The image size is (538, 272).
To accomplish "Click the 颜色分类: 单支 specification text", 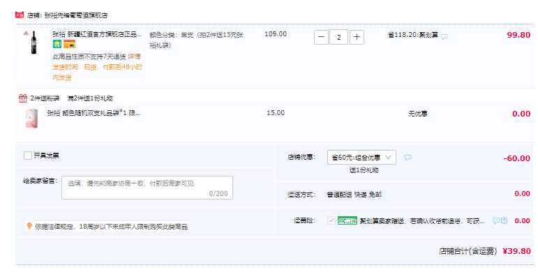I will pos(196,40).
